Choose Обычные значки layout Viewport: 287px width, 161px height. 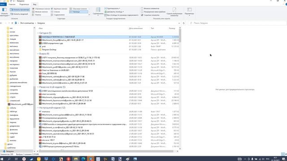pos(78,9)
